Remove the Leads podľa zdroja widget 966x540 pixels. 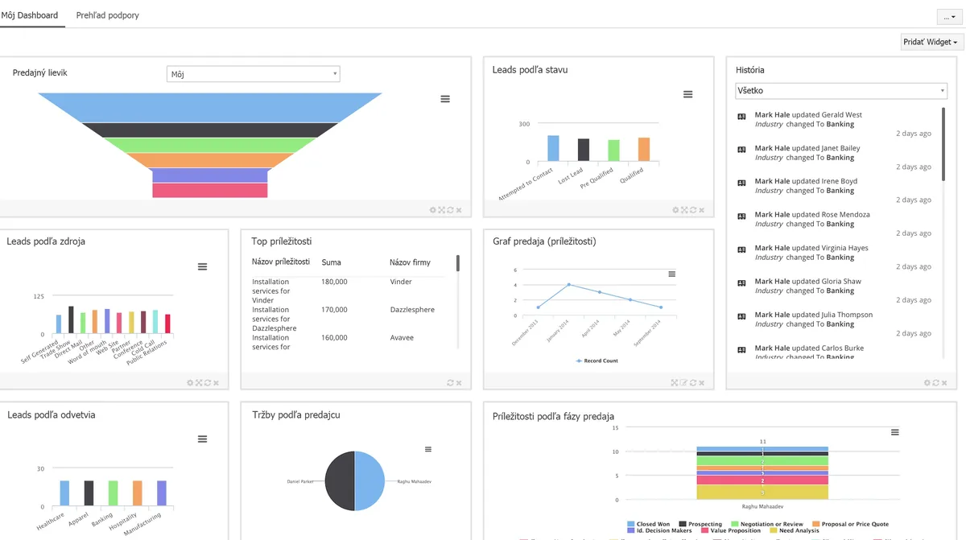[x=217, y=383]
